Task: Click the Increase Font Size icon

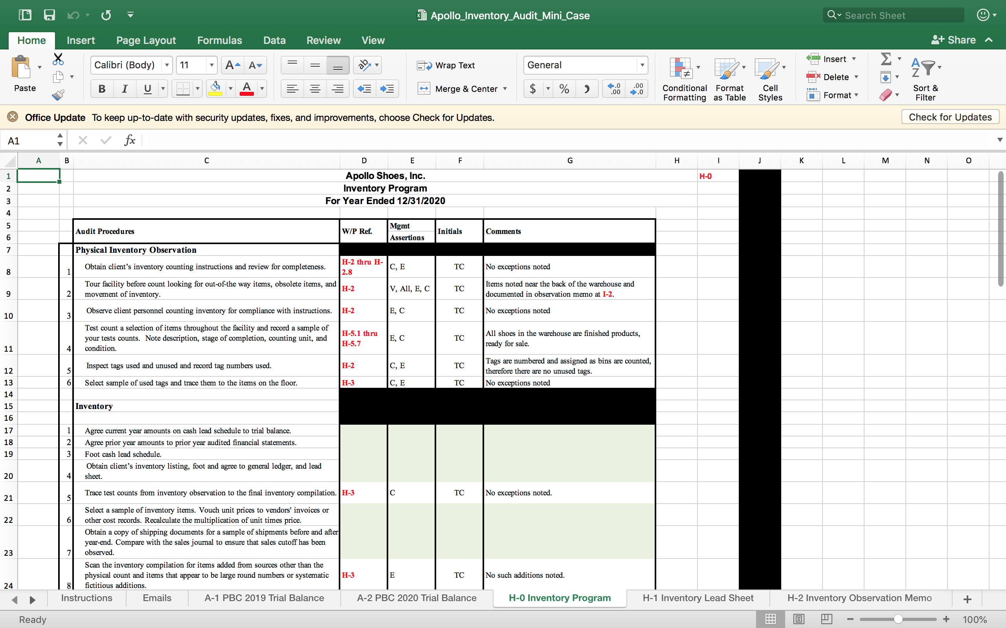Action: click(x=232, y=65)
